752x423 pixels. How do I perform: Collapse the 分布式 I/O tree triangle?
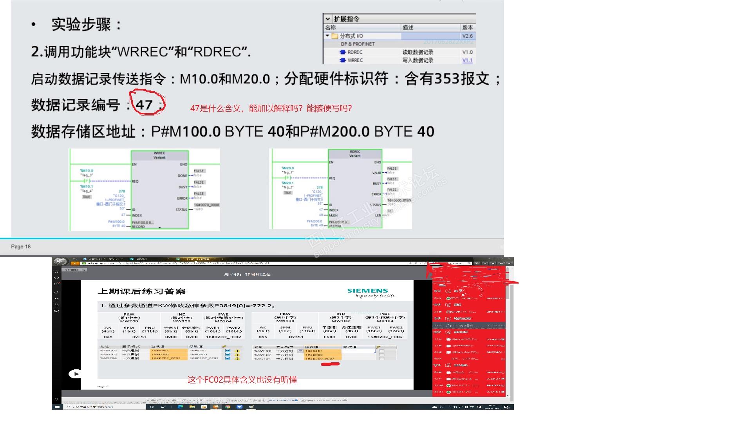[x=327, y=36]
